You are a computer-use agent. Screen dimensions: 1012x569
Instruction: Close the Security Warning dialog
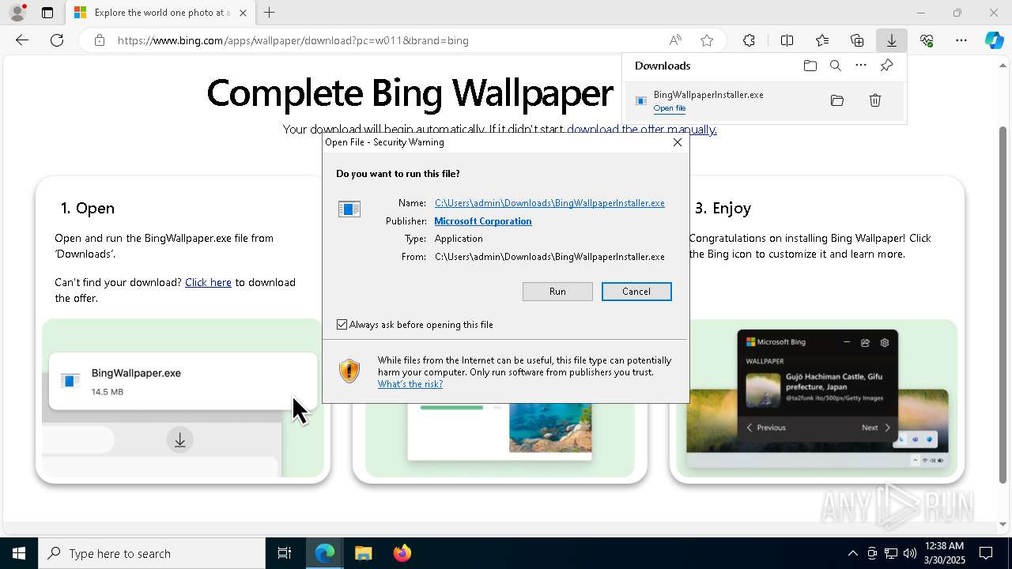[x=677, y=142]
